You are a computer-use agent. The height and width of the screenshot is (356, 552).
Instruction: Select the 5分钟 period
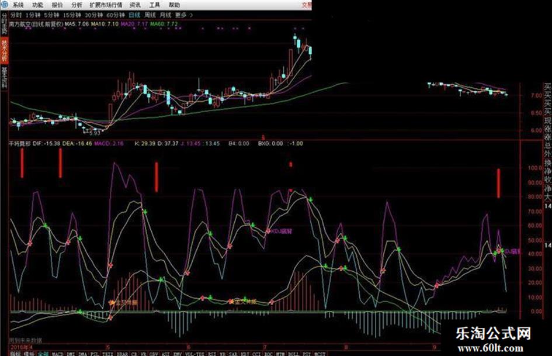(52, 15)
